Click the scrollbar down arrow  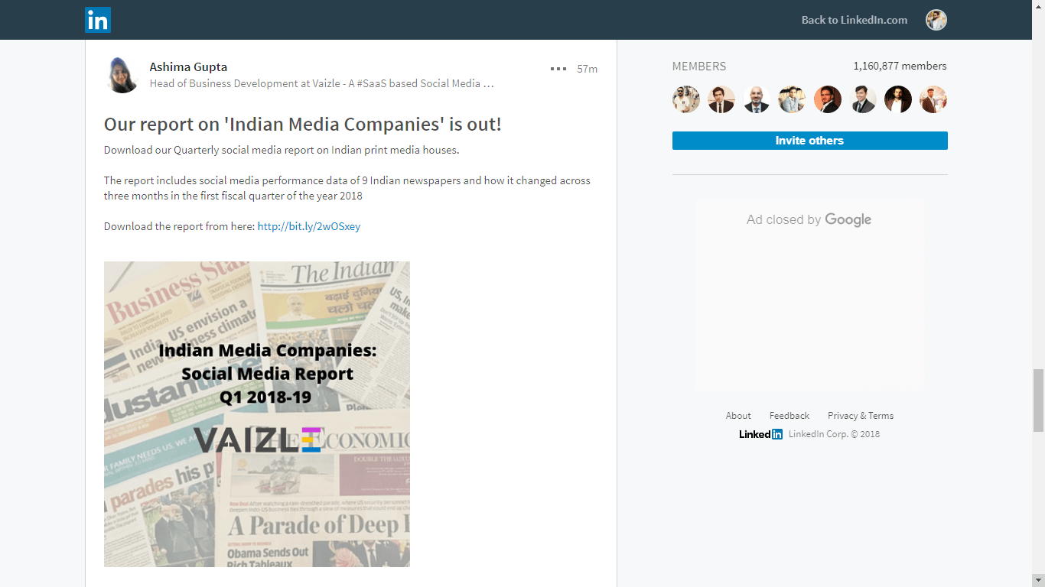click(1038, 580)
